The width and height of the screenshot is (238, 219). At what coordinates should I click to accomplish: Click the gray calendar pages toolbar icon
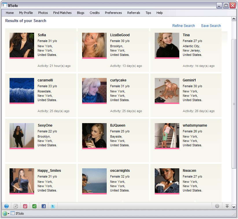coord(16,206)
